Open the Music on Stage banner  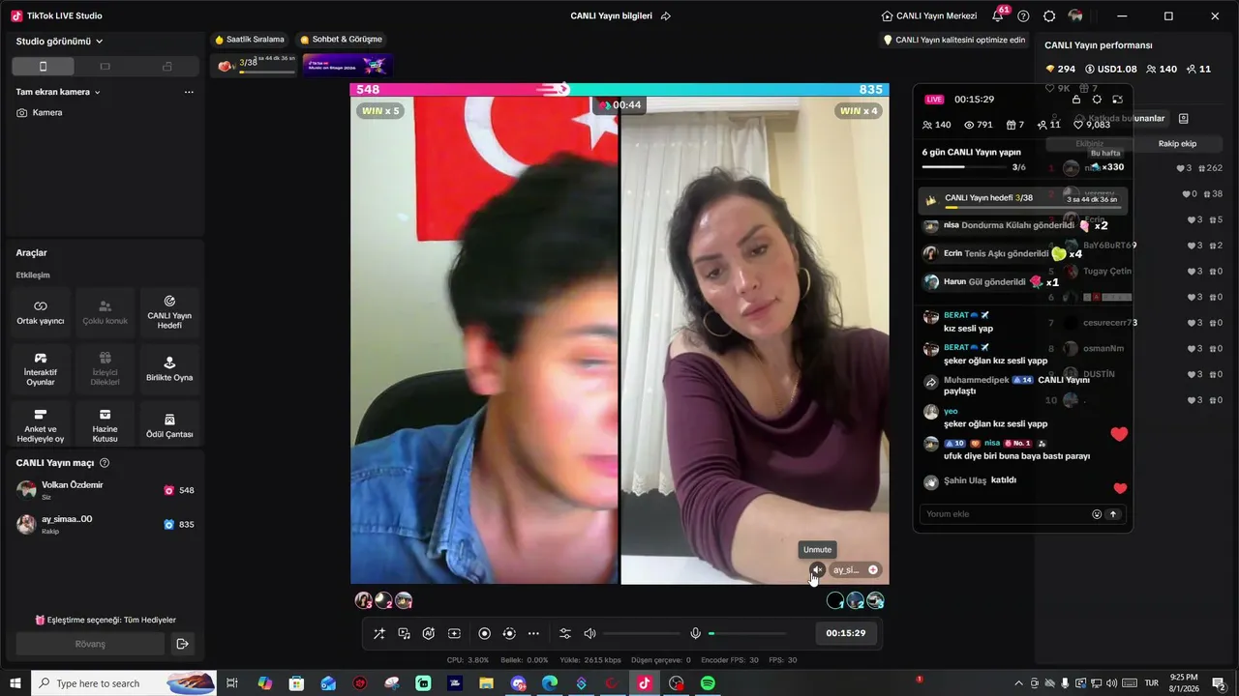tap(347, 66)
